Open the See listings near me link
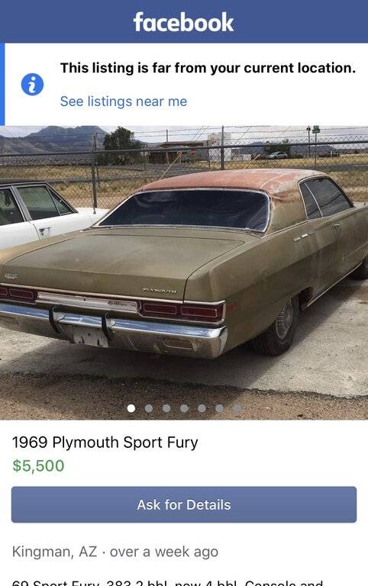368x586 pixels. (x=124, y=101)
